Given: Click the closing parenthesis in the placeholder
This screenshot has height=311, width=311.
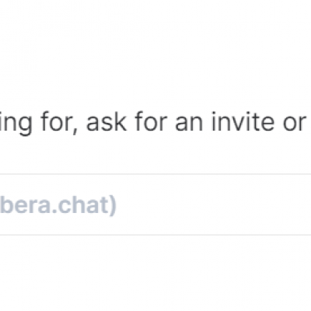Looking at the screenshot, I should [113, 206].
